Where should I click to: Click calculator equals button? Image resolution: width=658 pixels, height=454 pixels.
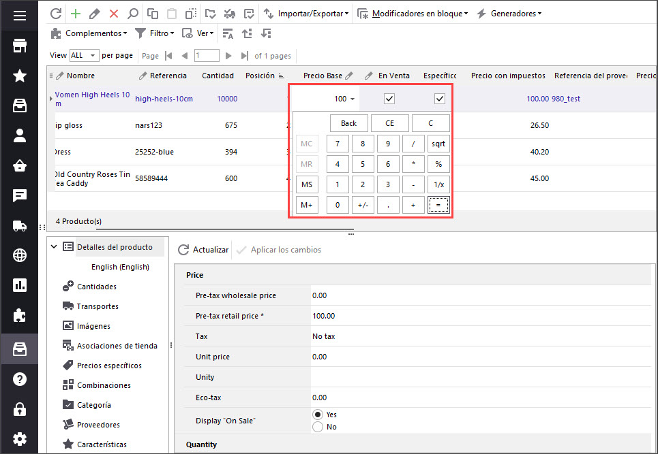coord(438,206)
